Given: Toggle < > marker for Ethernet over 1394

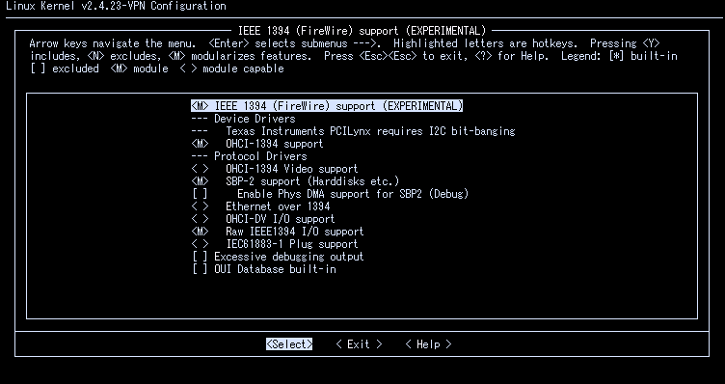Looking at the screenshot, I should [200, 206].
